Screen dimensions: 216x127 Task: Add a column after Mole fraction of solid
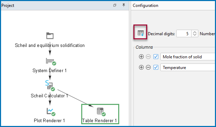click(x=141, y=57)
